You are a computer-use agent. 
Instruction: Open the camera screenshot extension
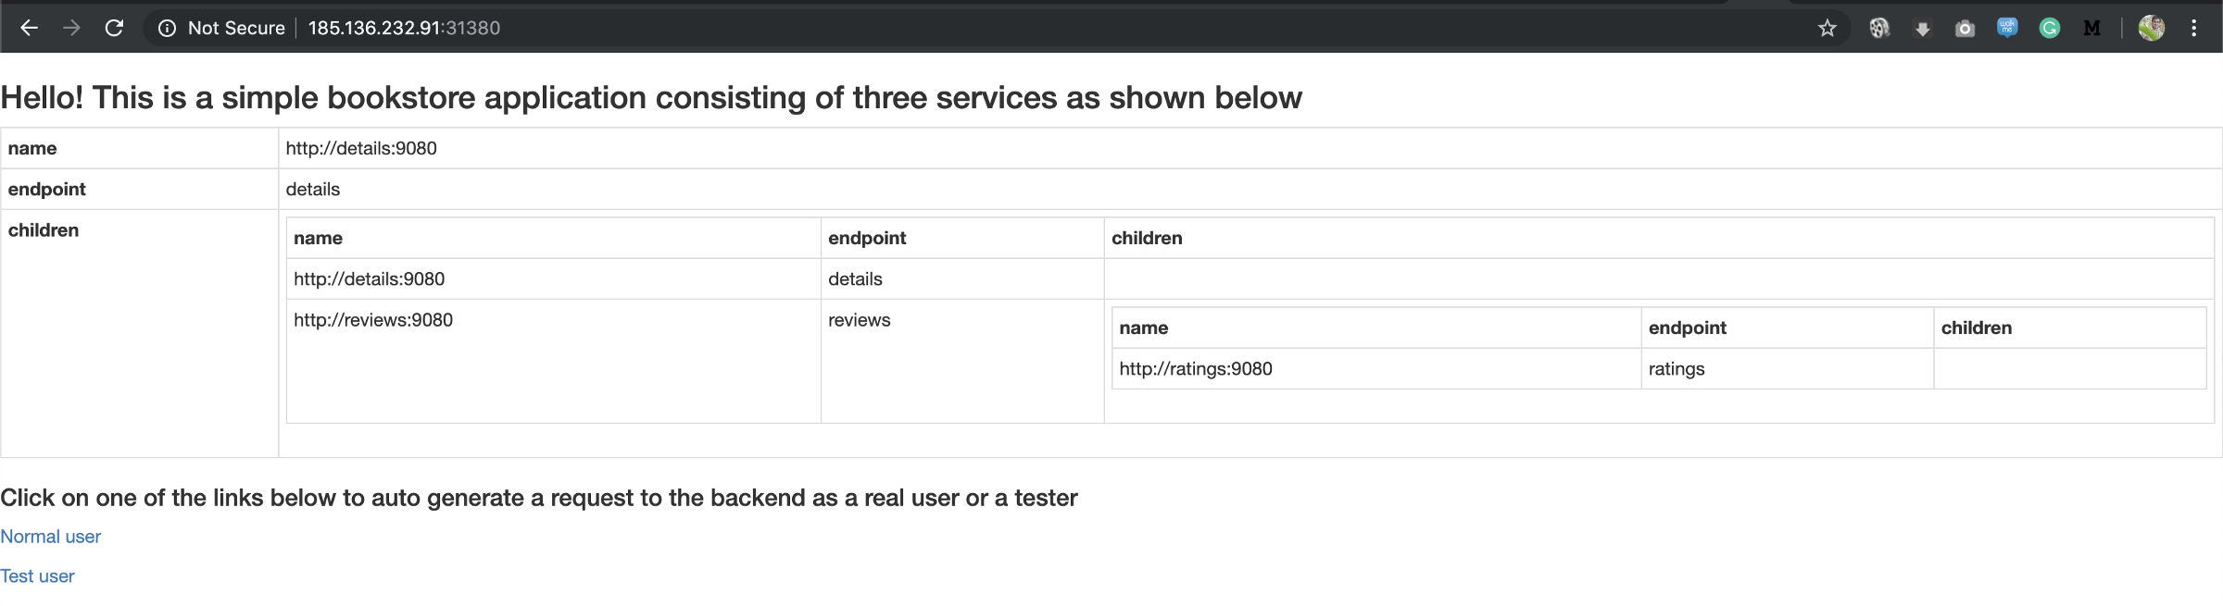1965,29
